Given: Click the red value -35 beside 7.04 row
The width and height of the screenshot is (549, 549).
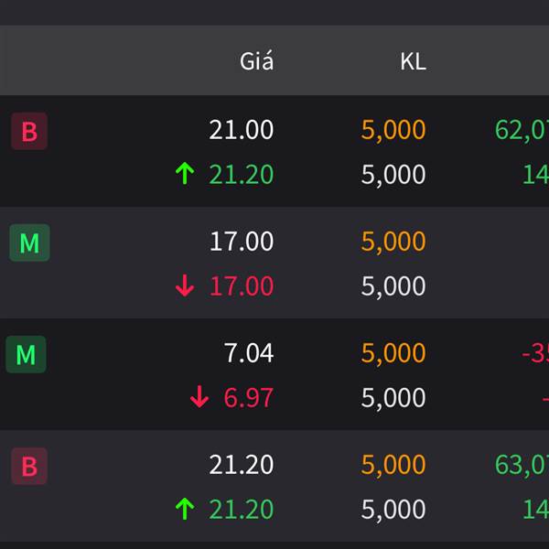Looking at the screenshot, I should pos(535,353).
